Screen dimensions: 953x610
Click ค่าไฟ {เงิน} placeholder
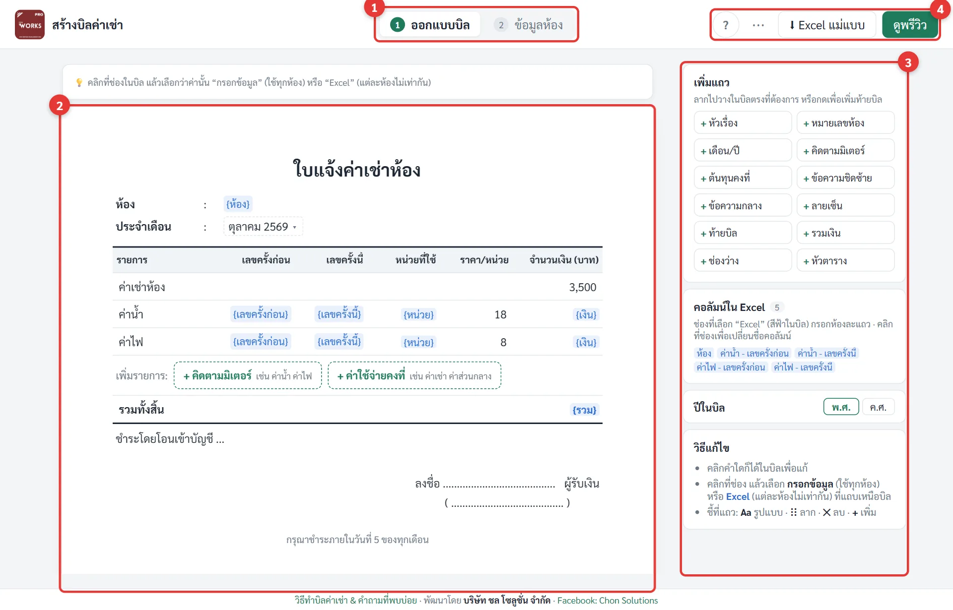(x=586, y=342)
